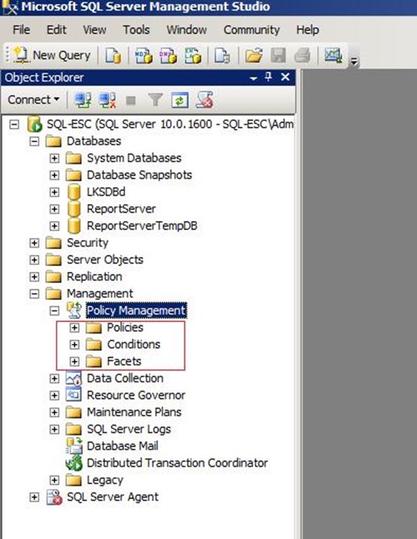The height and width of the screenshot is (539, 417).
Task: Click the Connect Object Explorer icon
Action: 83,100
